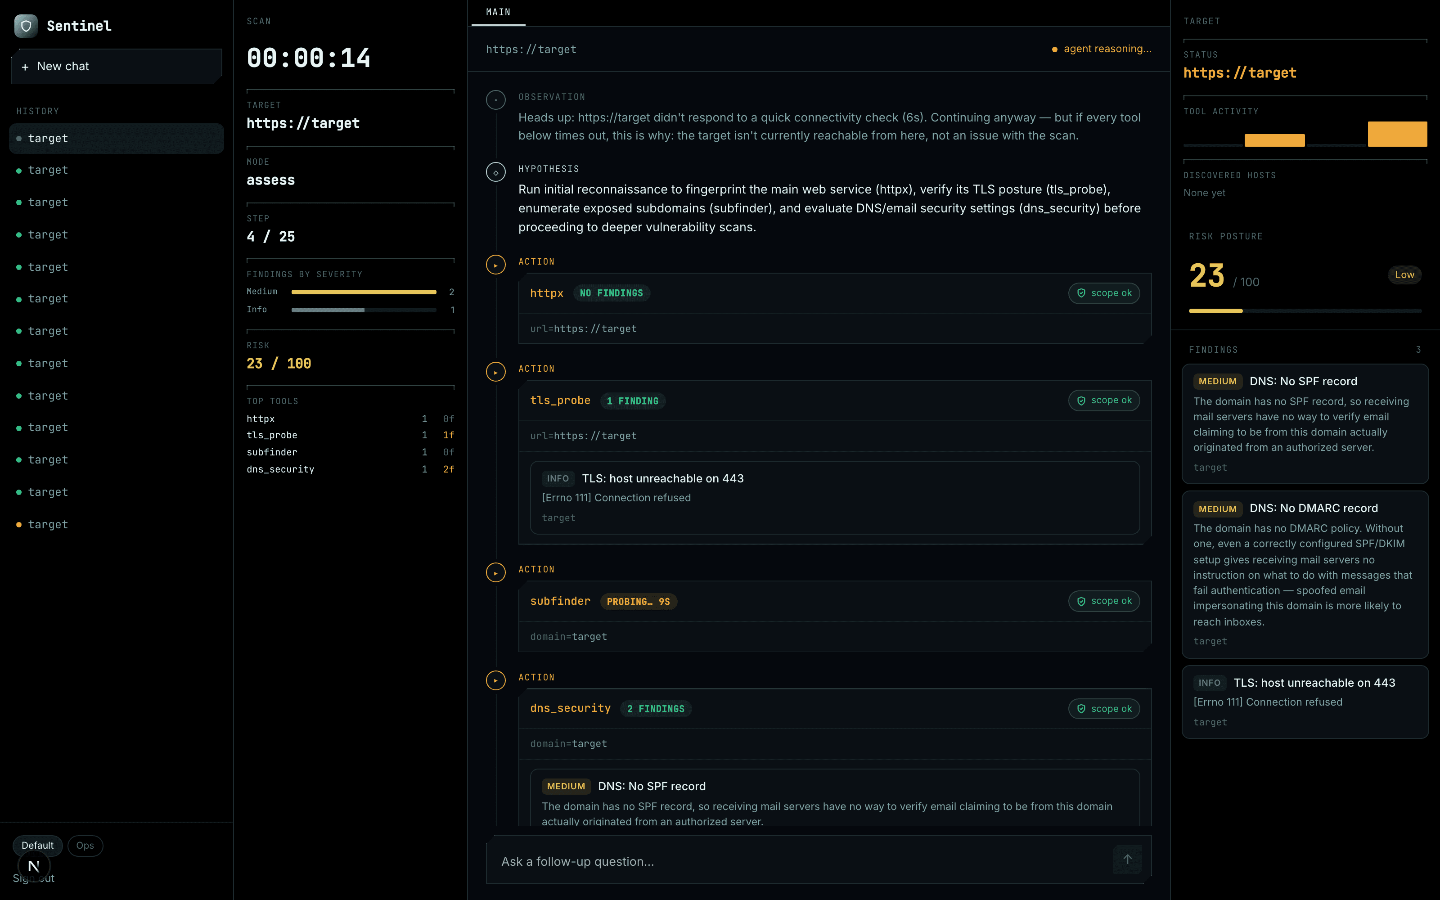
Task: Click subfinder row in Top Tools
Action: pos(351,452)
